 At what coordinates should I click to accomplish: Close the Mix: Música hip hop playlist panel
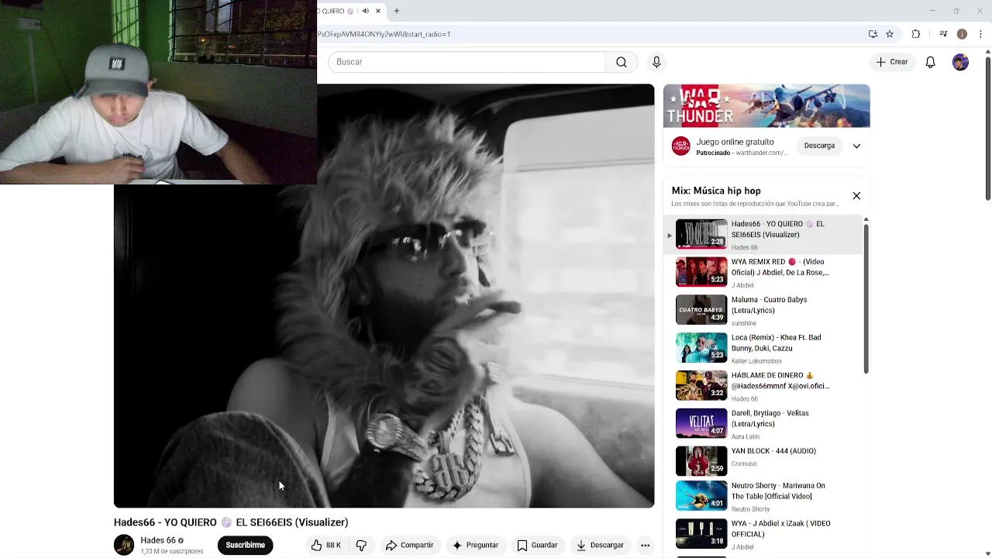(856, 196)
